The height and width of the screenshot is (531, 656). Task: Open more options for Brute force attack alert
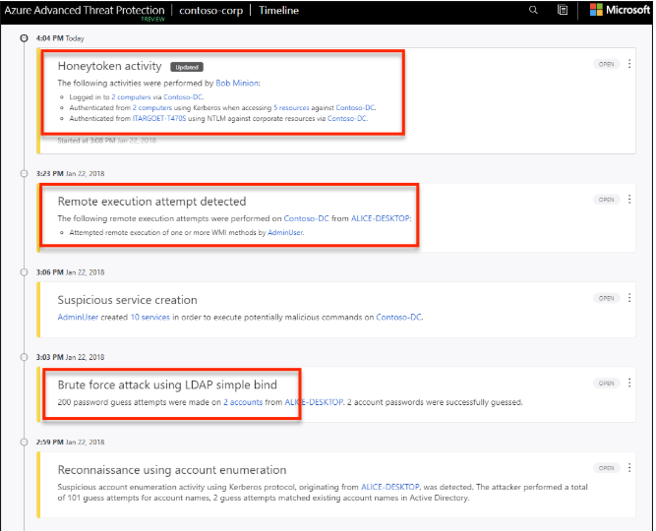point(629,383)
